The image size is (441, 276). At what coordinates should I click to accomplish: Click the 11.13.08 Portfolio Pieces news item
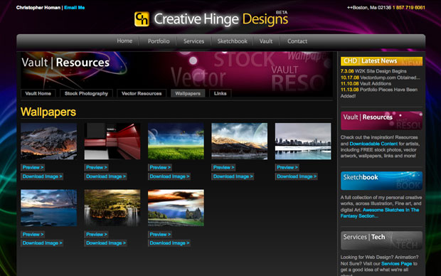(x=379, y=93)
